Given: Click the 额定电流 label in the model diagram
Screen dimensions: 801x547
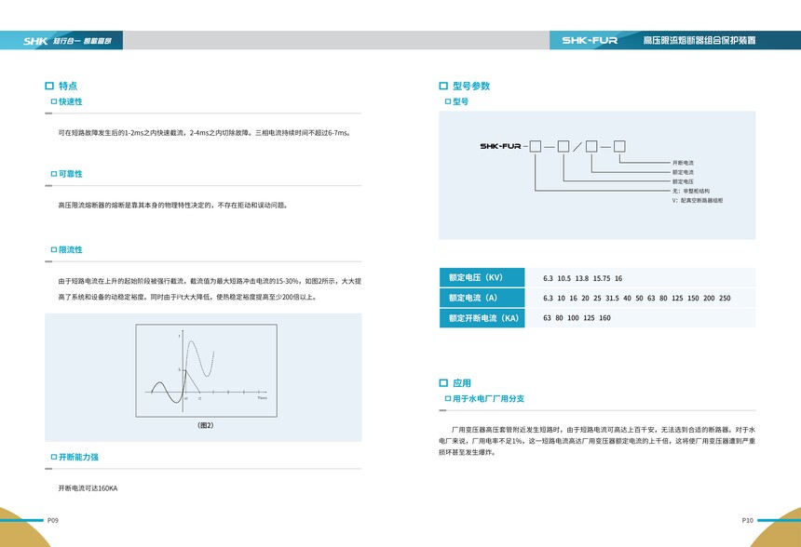Looking at the screenshot, I should click(x=683, y=172).
